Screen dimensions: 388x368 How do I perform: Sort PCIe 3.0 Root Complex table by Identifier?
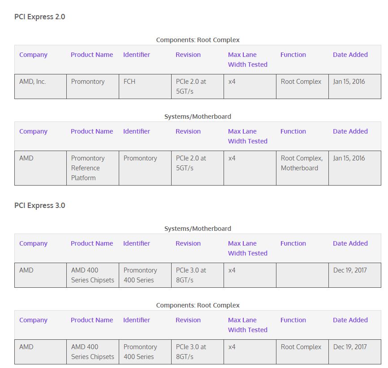(137, 320)
